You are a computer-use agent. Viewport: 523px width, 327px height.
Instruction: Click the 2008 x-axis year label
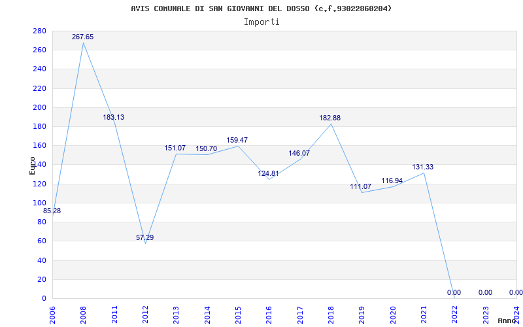click(x=83, y=315)
